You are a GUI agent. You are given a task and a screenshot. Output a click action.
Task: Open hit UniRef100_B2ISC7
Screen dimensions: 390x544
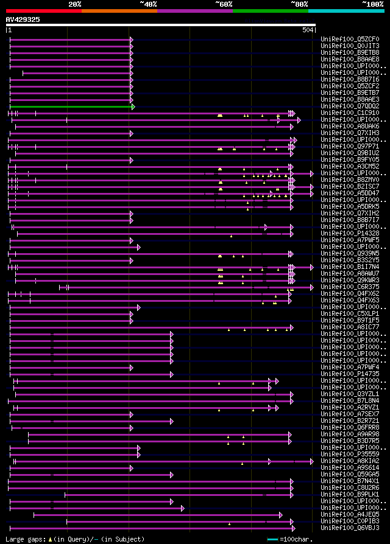(x=350, y=187)
